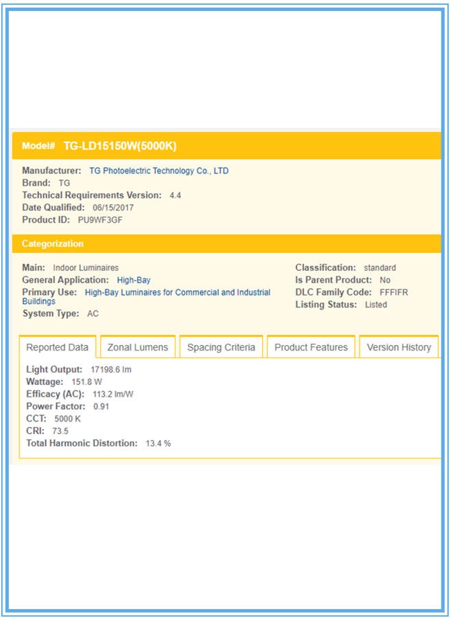
Task: Open the High-Bay Luminaires for Commercial link
Action: click(146, 296)
